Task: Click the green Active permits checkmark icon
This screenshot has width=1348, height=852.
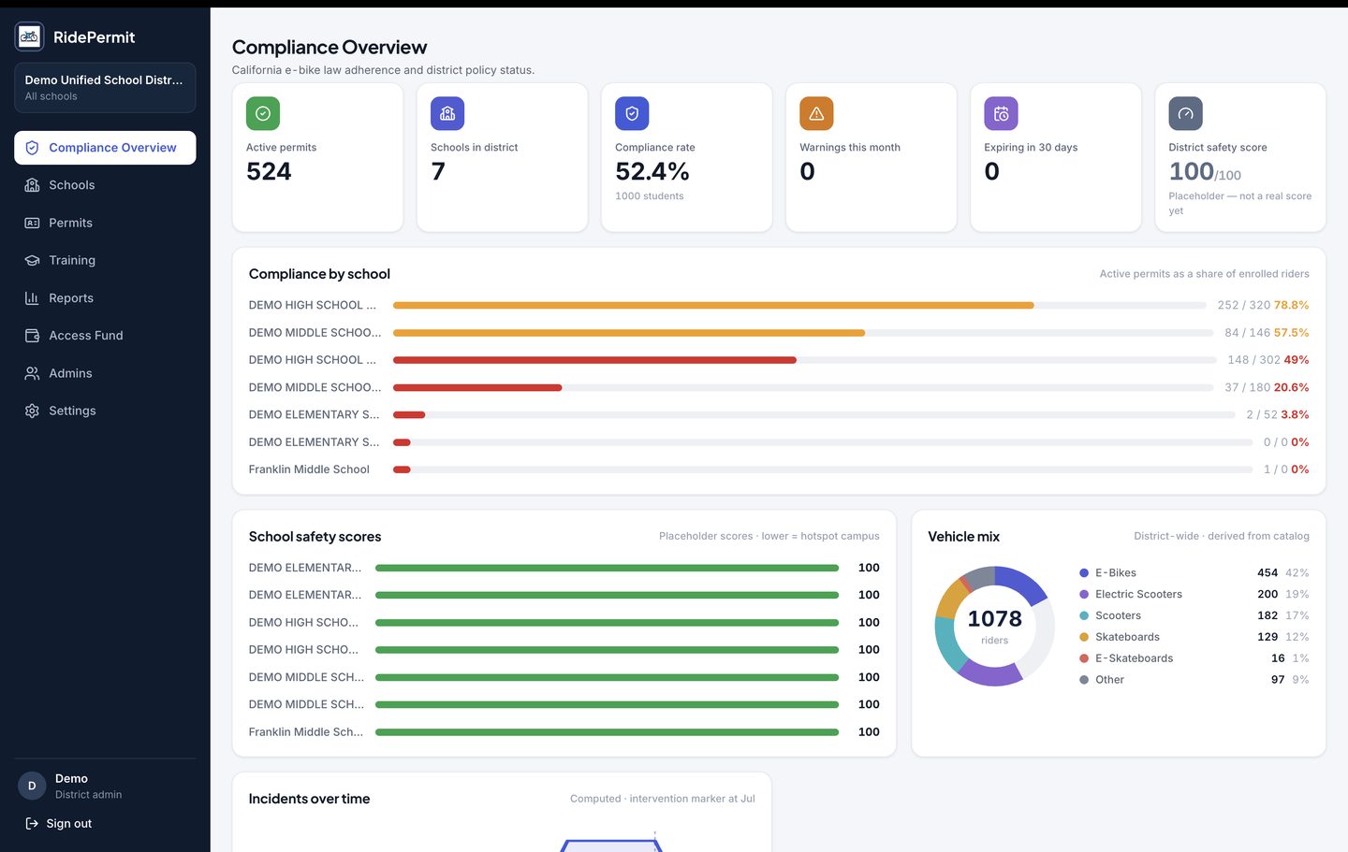Action: click(263, 113)
